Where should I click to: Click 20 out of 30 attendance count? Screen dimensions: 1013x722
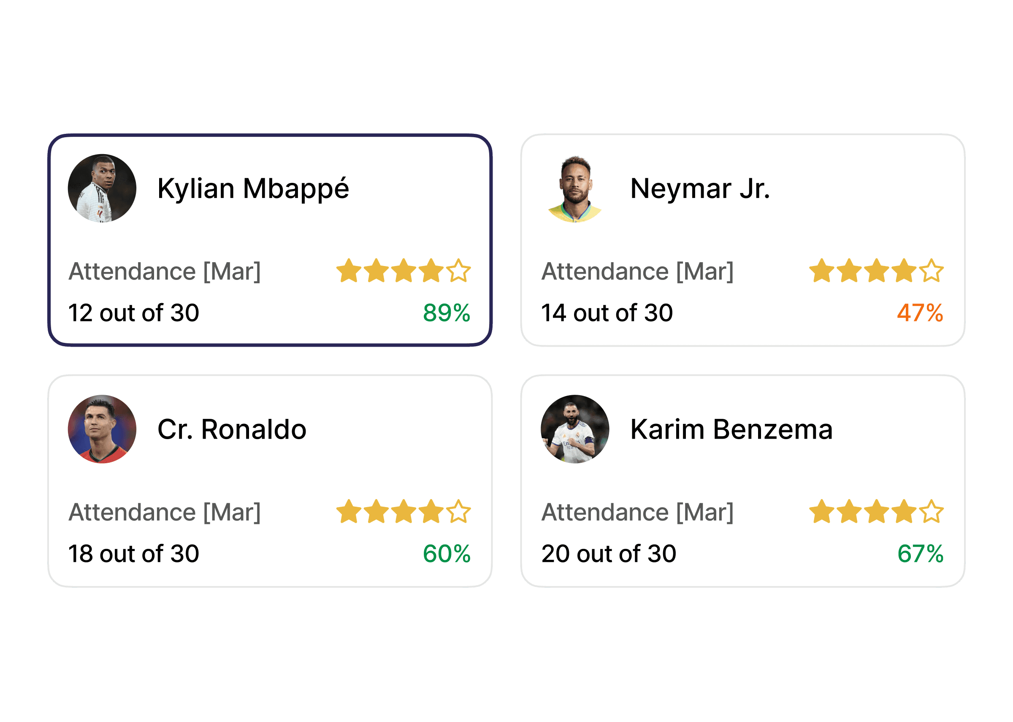coord(609,554)
